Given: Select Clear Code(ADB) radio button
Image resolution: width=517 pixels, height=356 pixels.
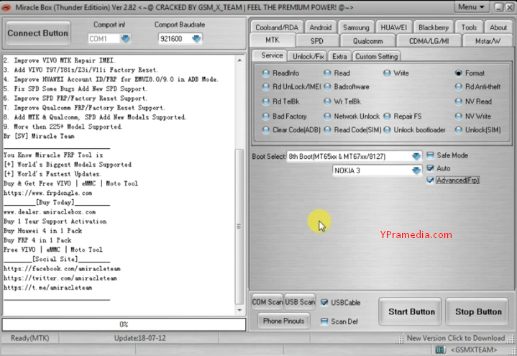Looking at the screenshot, I should 266,130.
